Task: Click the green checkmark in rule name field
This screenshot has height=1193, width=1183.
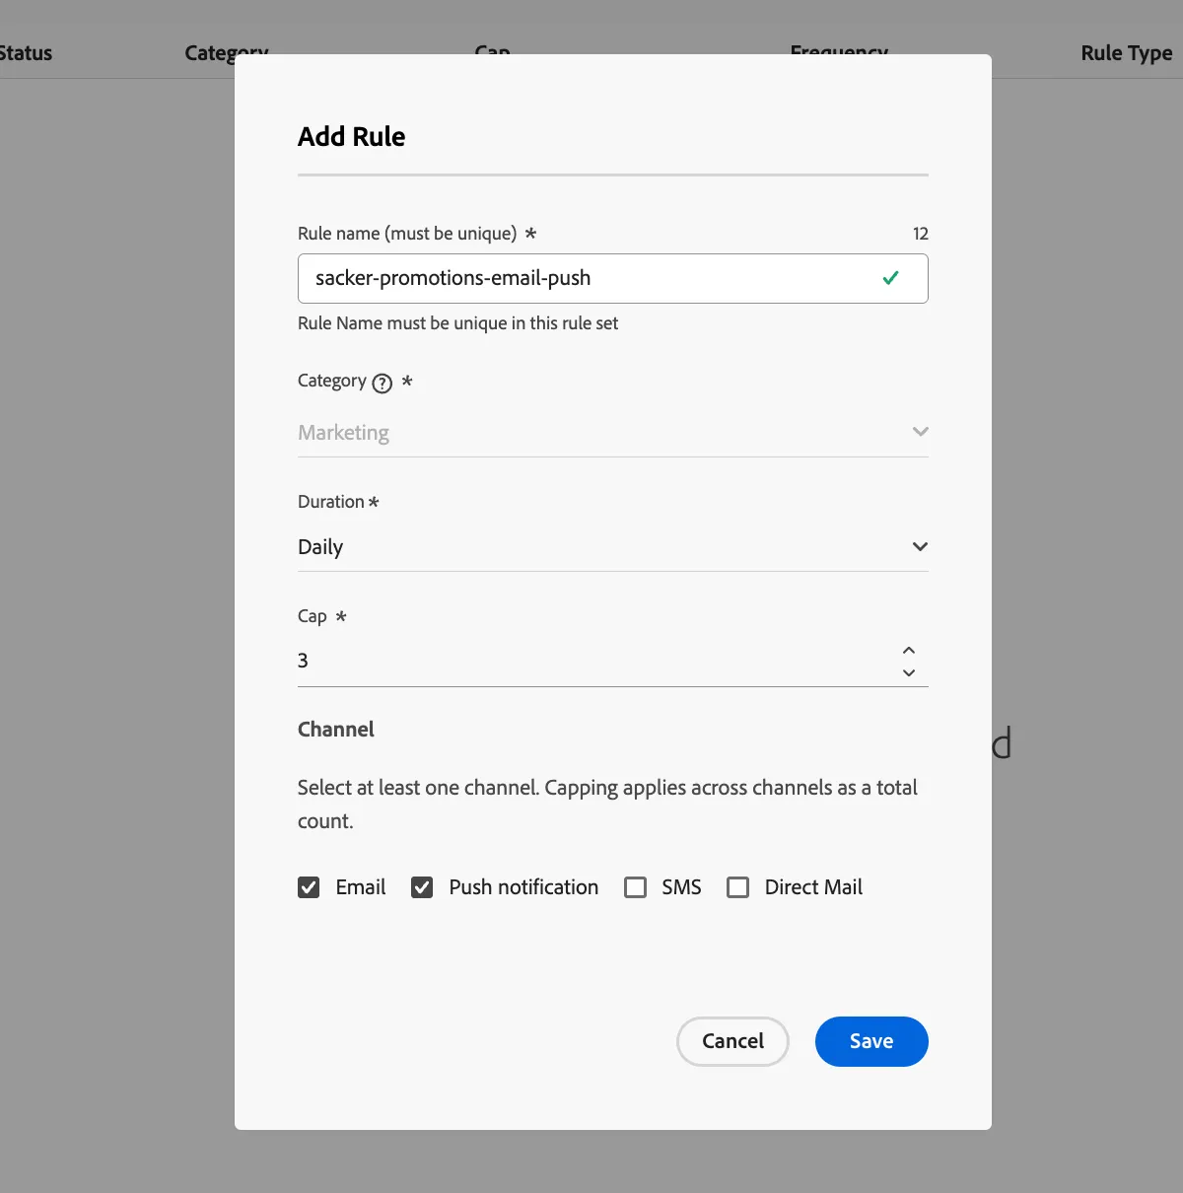Action: pyautogui.click(x=891, y=278)
